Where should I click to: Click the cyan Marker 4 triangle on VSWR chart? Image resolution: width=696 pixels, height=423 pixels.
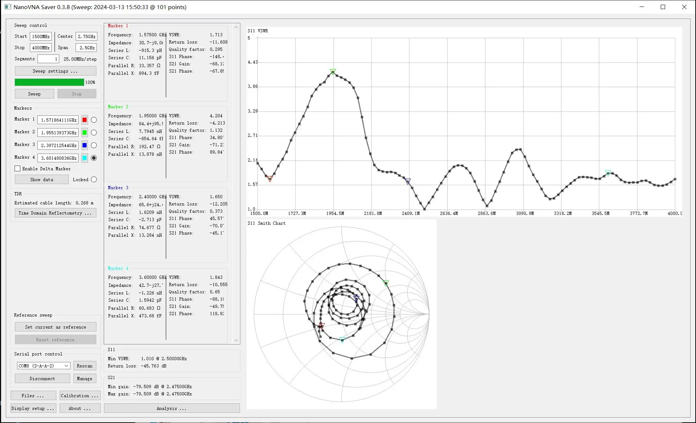608,173
